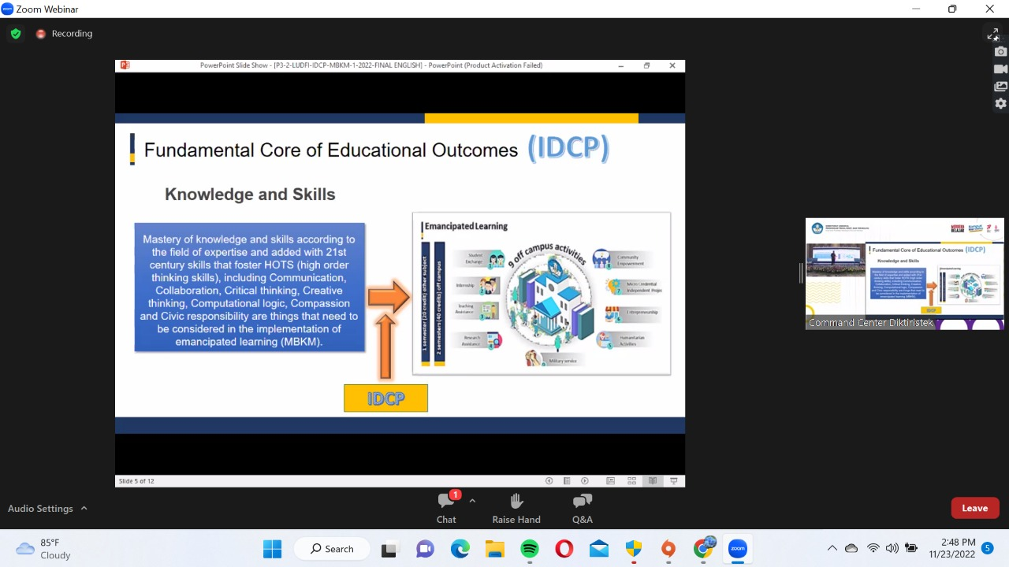This screenshot has height=567, width=1009.
Task: Open the side toolbar settings gear
Action: (1000, 104)
